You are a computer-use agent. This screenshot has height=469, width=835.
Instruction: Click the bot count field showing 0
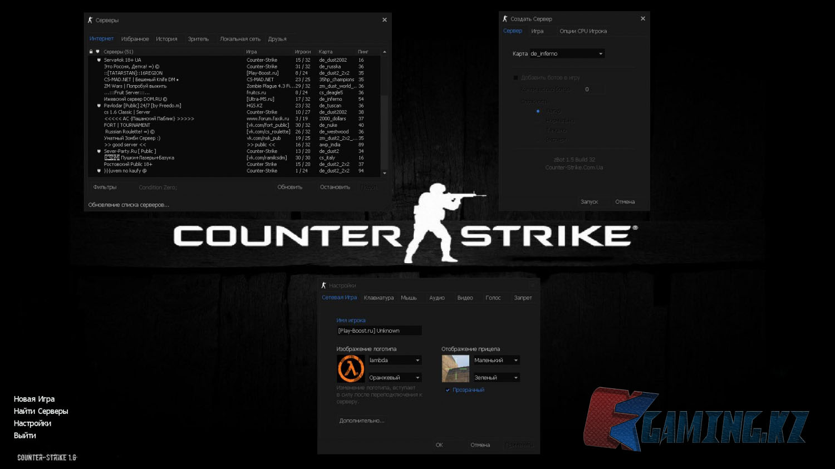(592, 90)
